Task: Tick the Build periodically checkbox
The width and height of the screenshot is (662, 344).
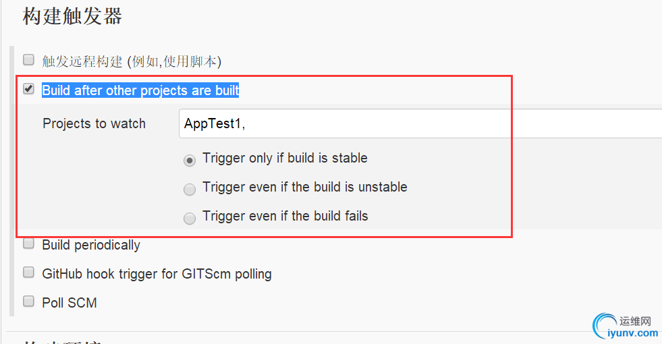Action: (x=28, y=243)
